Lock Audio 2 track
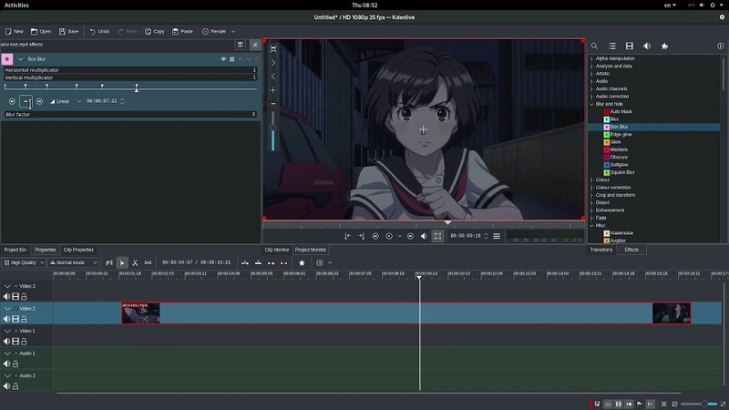 click(15, 386)
